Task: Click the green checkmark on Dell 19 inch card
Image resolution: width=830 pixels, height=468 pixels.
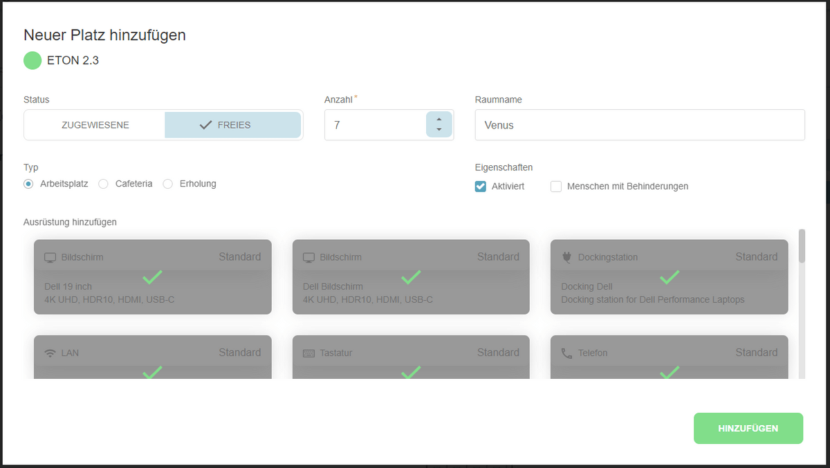Action: click(152, 277)
